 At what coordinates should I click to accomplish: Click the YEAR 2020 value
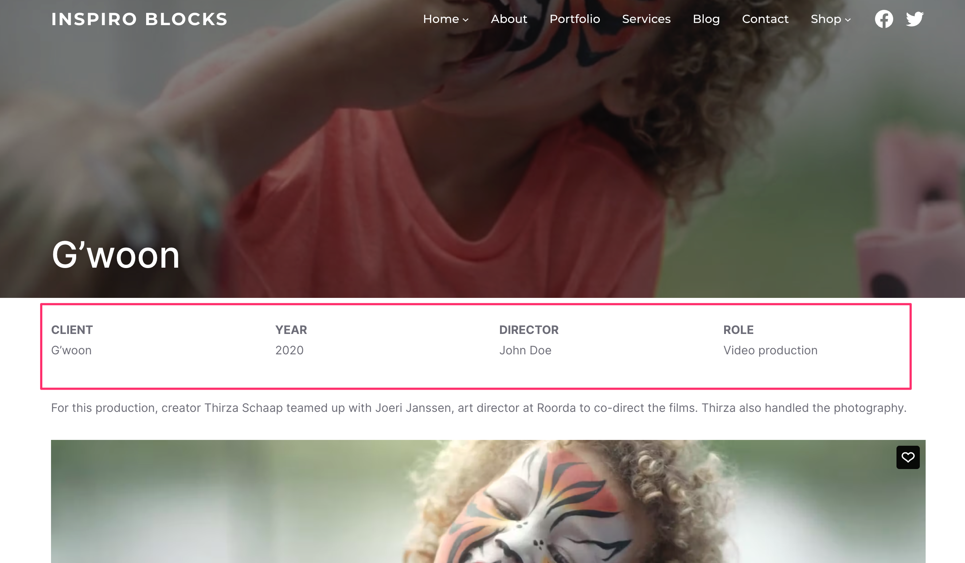(x=289, y=350)
